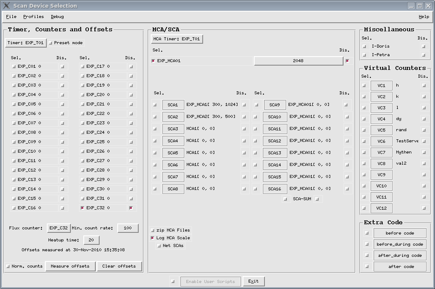Select the SCA-SUM Sel. checkbox

285,199
